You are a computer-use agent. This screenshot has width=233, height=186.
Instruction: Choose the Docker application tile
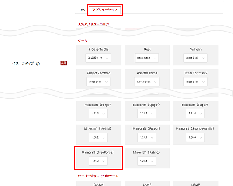(98, 183)
